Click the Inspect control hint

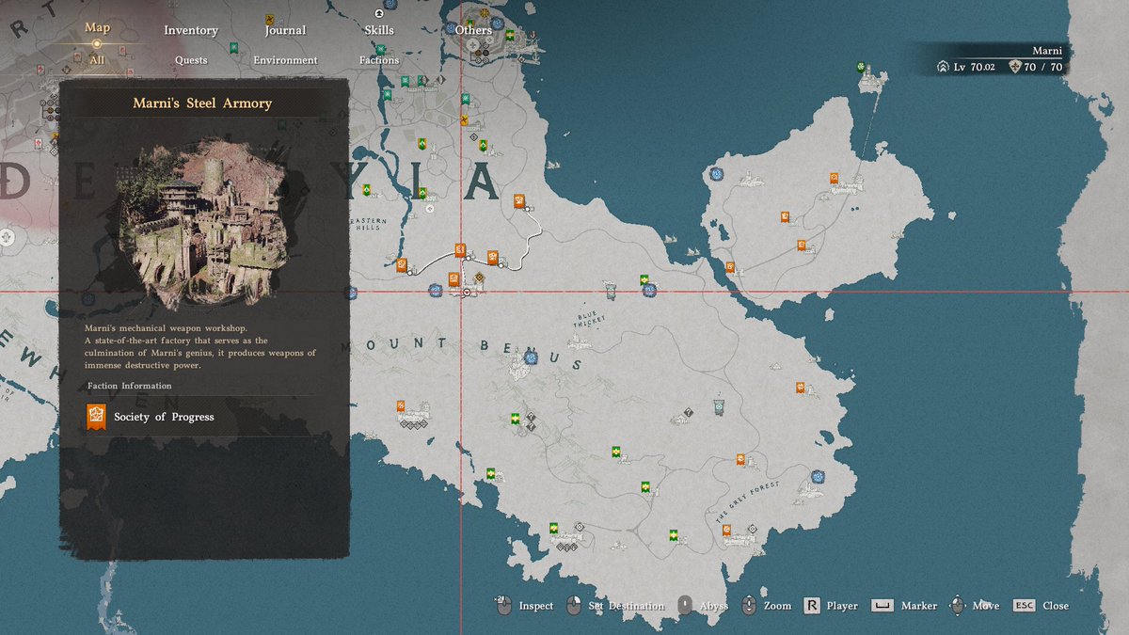point(525,606)
